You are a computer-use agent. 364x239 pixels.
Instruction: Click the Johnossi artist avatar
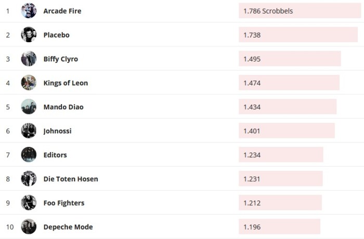(x=29, y=131)
